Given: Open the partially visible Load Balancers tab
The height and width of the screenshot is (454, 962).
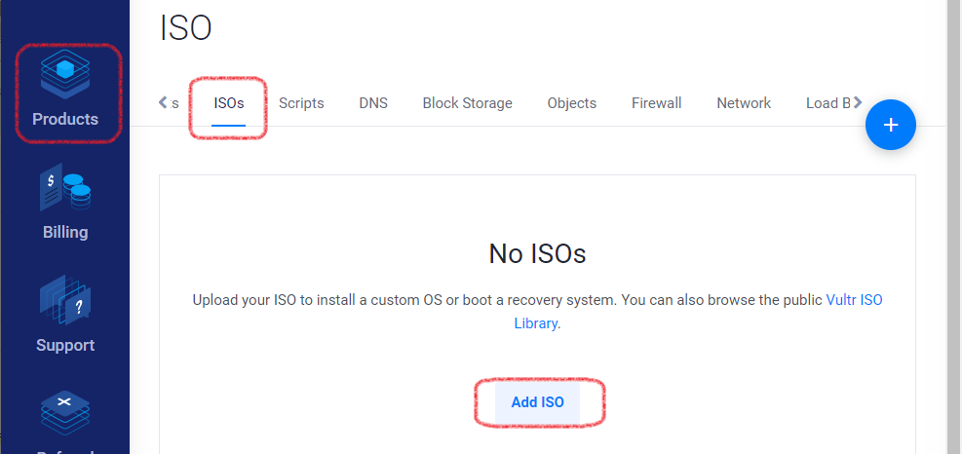Looking at the screenshot, I should 827,103.
